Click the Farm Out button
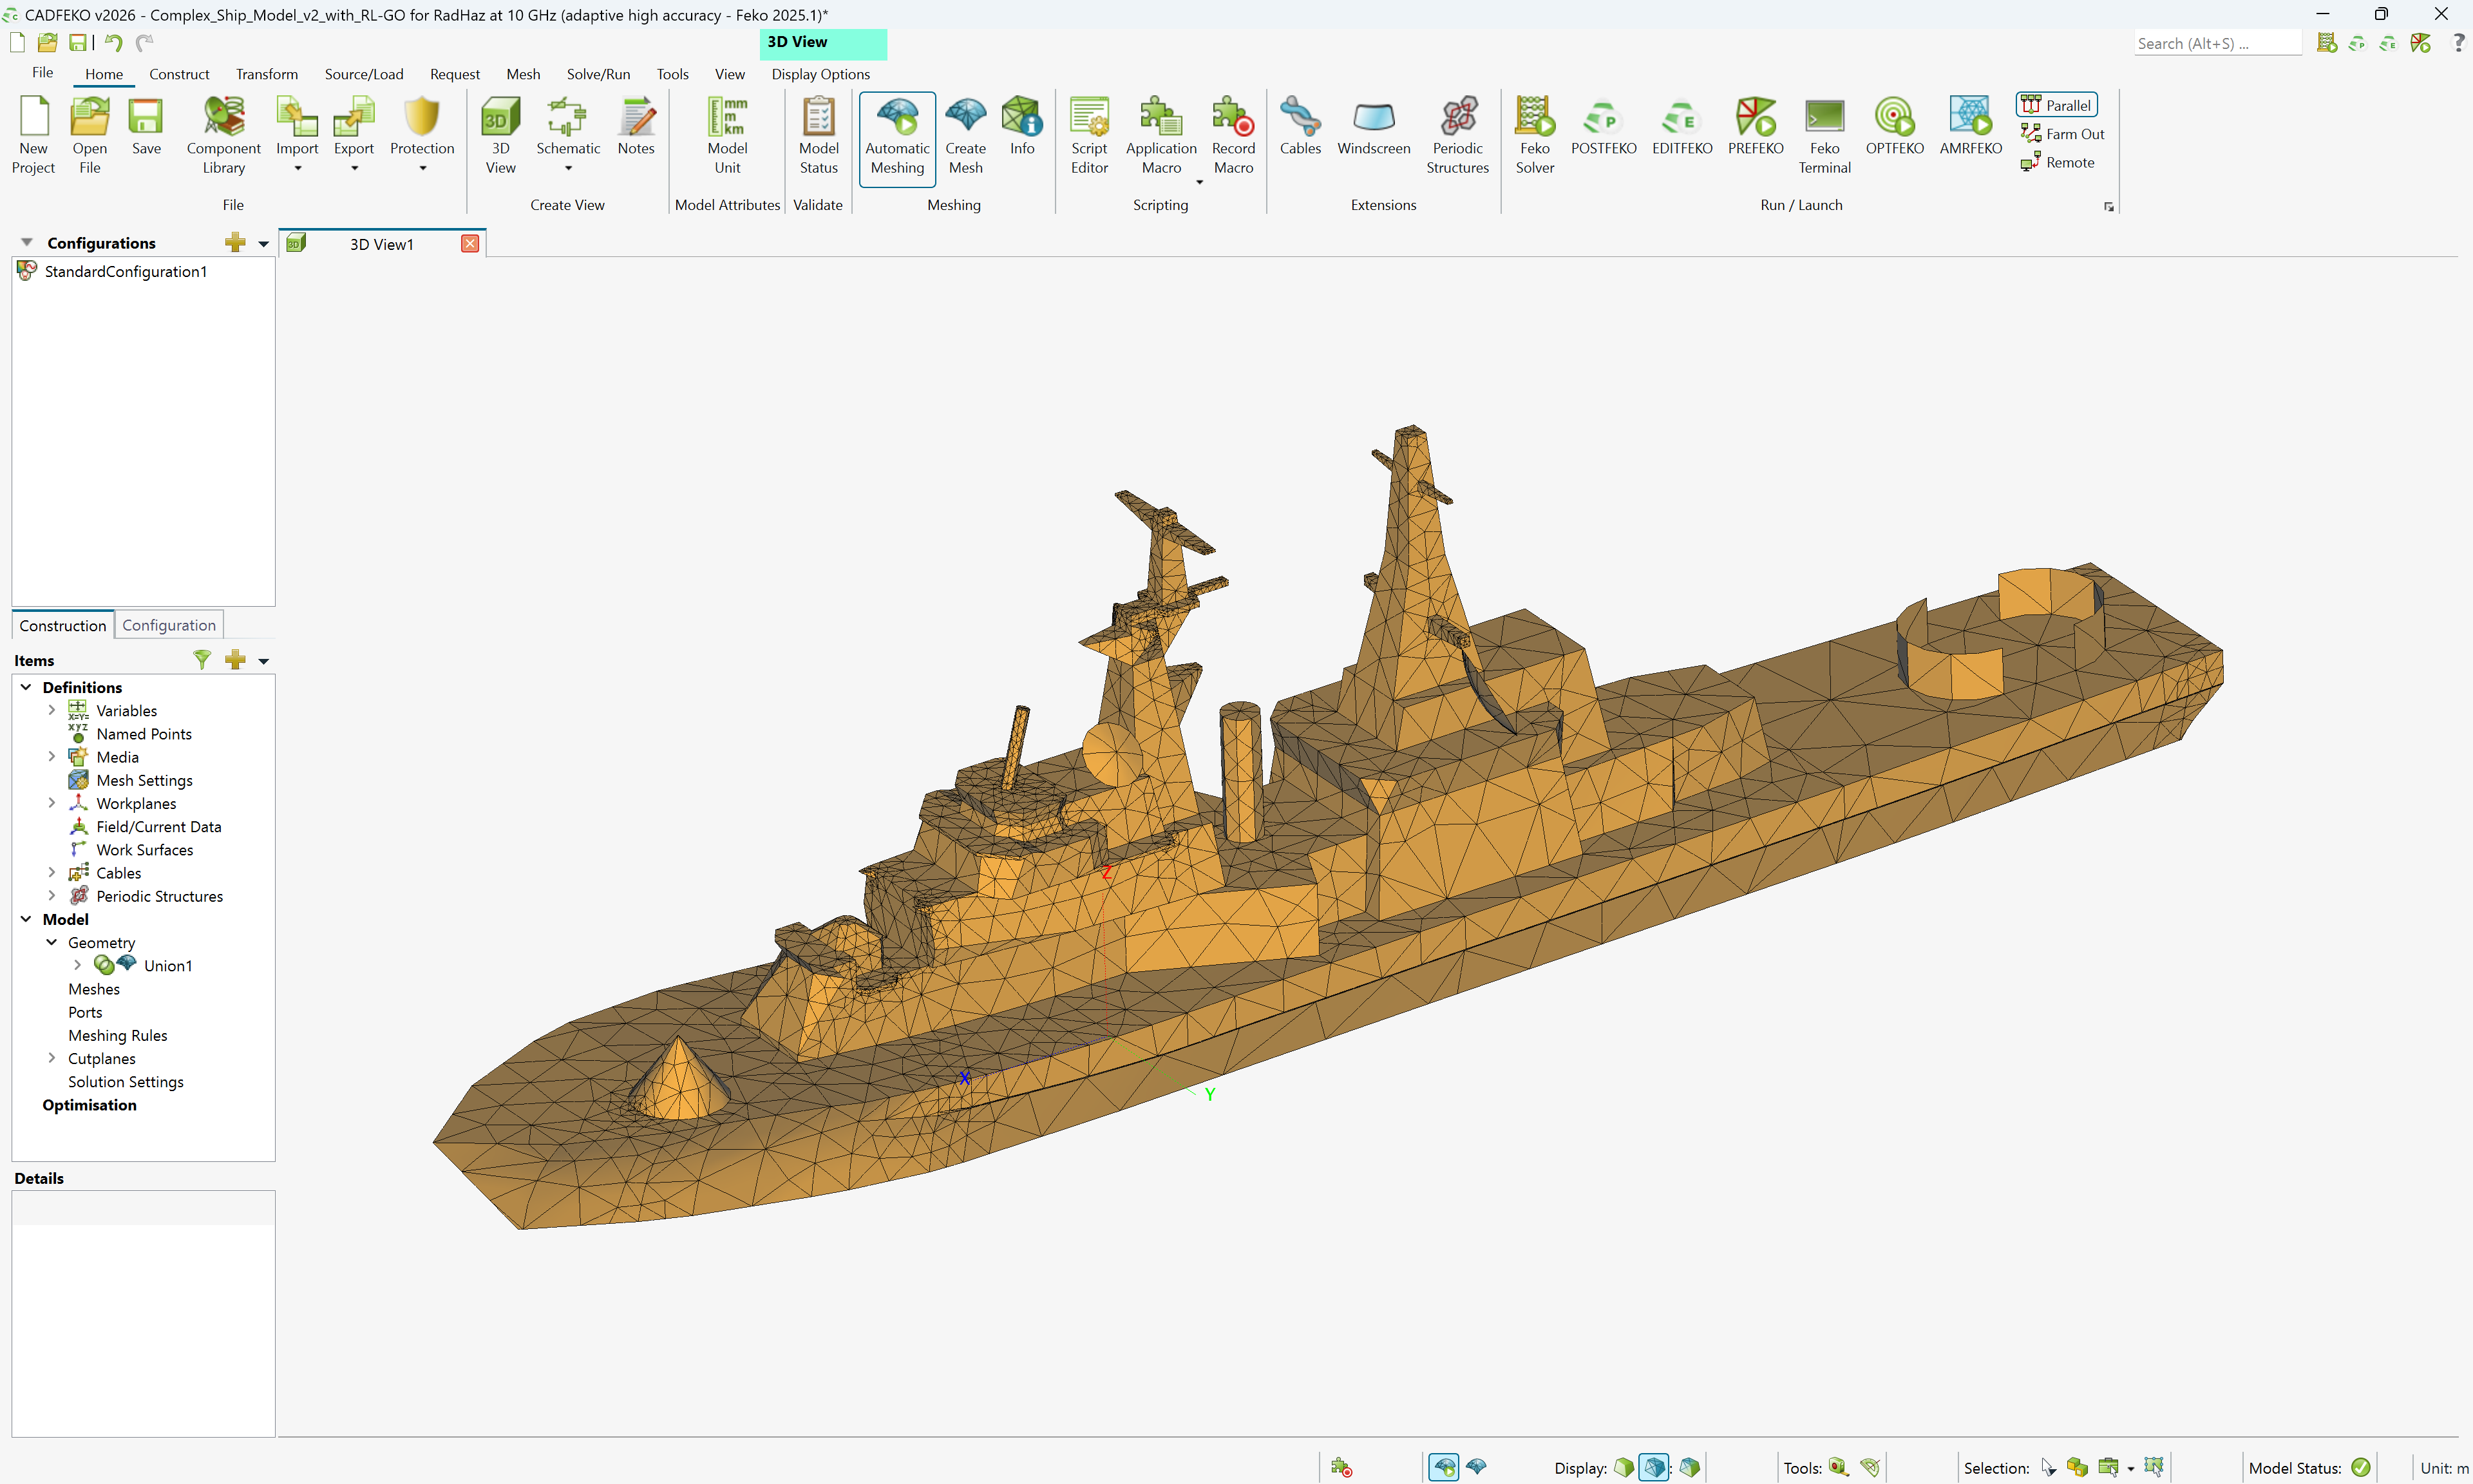Image resolution: width=2473 pixels, height=1484 pixels. click(2062, 134)
